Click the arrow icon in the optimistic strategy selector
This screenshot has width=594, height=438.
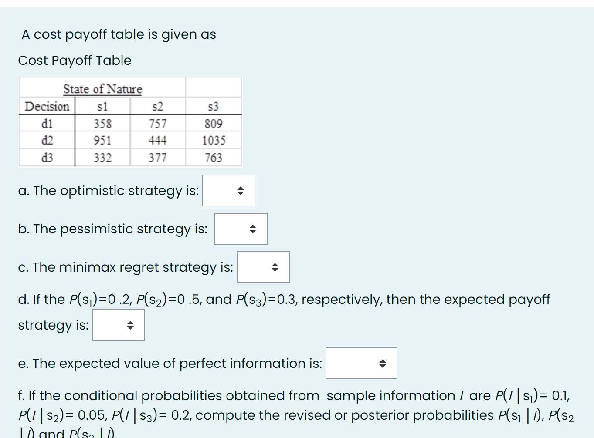(x=240, y=190)
